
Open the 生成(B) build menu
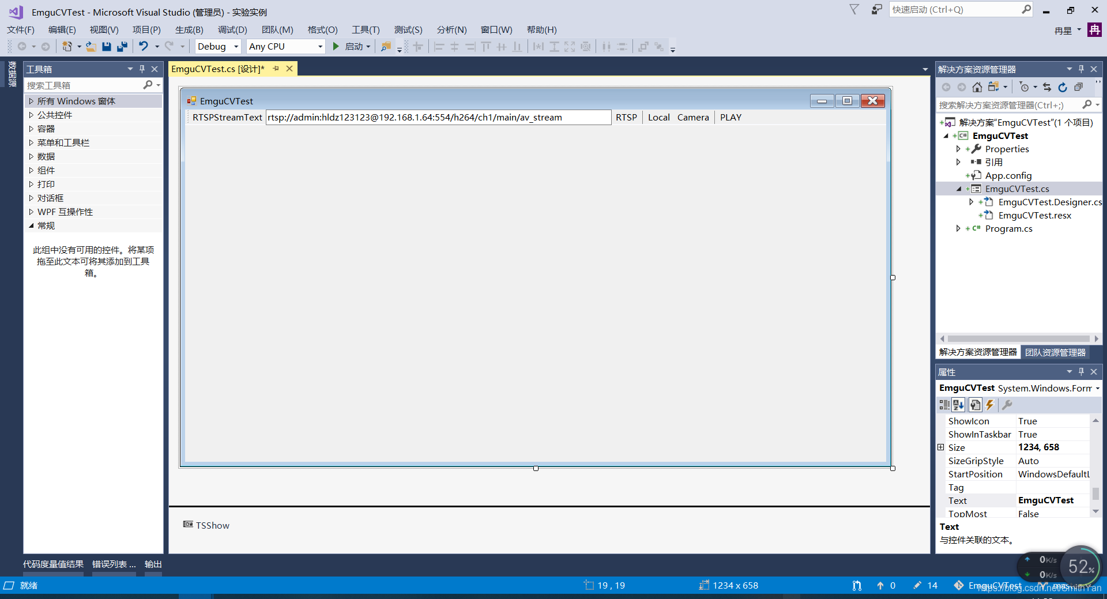(189, 30)
